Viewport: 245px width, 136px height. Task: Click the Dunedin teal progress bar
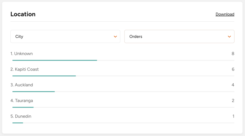coord(18,123)
